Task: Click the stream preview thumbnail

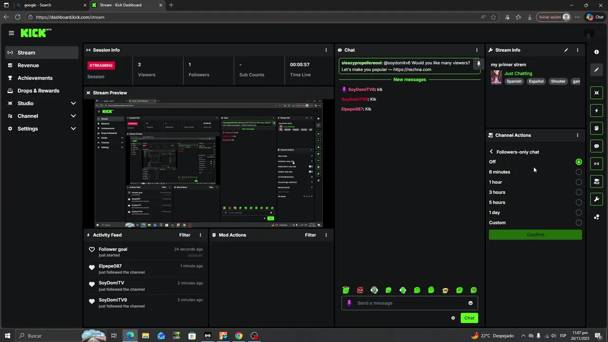Action: click(209, 163)
